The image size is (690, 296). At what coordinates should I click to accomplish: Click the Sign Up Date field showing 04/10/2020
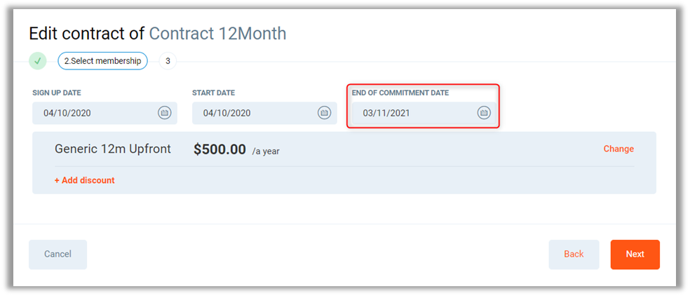(x=91, y=113)
